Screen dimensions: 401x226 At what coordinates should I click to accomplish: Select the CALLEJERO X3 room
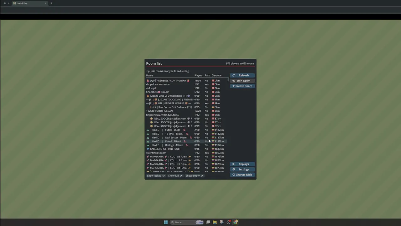click(x=186, y=149)
